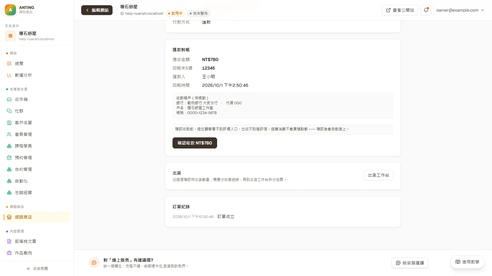Select 收件箱 menu item
Viewport: 492px width, 276px height.
click(37, 99)
